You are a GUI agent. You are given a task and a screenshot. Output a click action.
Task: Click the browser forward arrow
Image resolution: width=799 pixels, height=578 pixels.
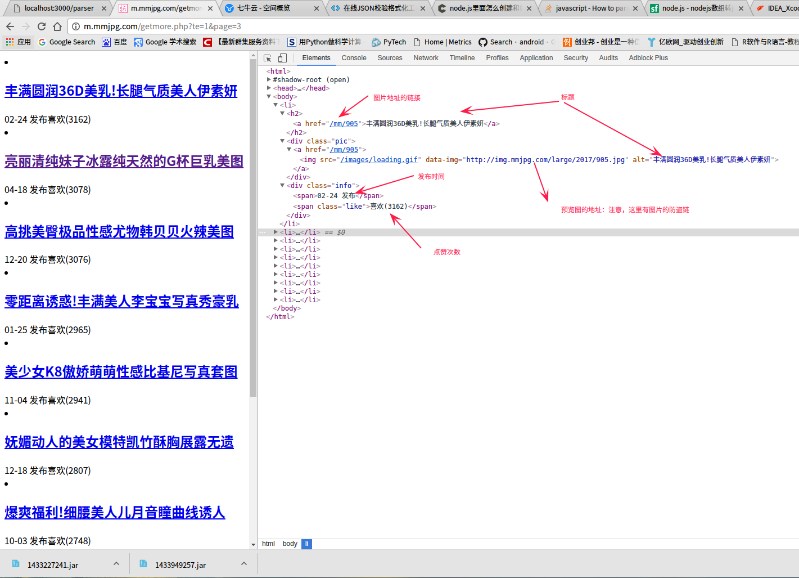(26, 26)
